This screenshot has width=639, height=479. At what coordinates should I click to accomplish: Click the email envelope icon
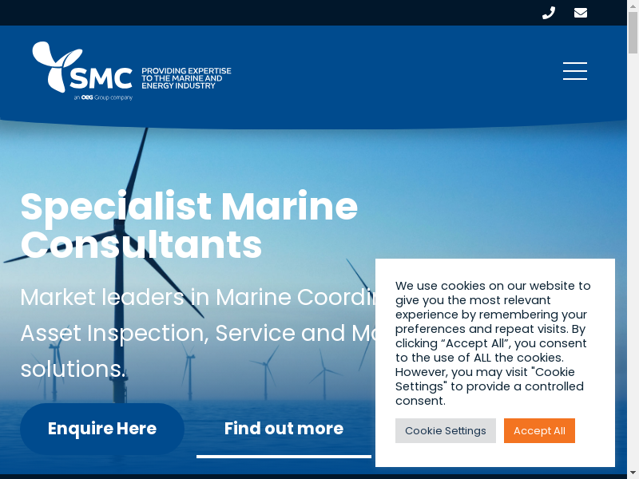point(581,13)
